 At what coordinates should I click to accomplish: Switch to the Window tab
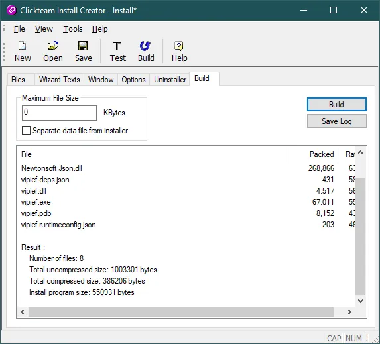tap(101, 80)
